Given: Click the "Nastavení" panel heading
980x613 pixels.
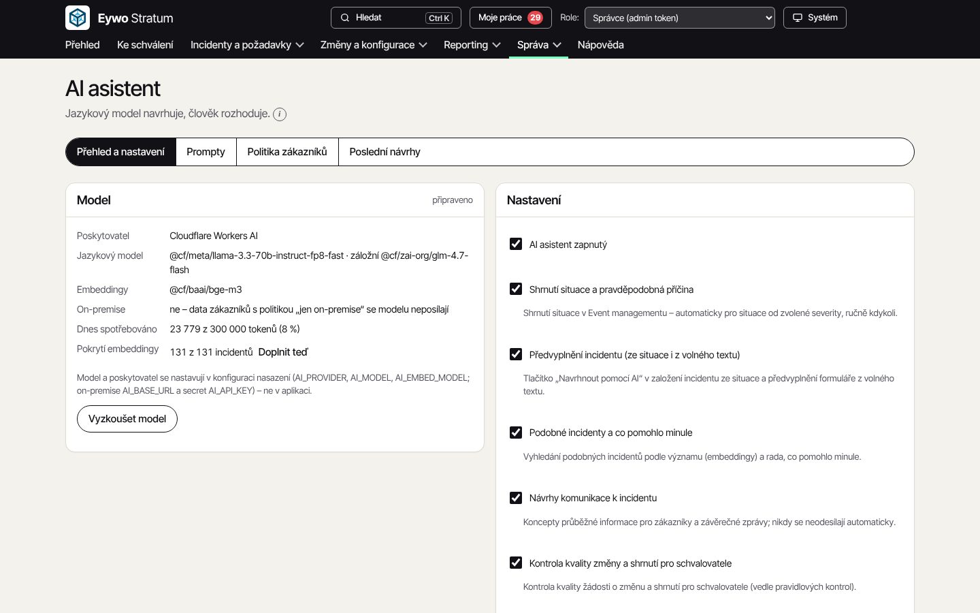Looking at the screenshot, I should [x=534, y=200].
